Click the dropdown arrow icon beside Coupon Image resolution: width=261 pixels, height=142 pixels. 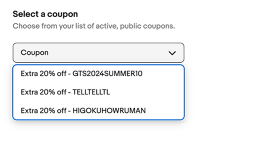[172, 53]
